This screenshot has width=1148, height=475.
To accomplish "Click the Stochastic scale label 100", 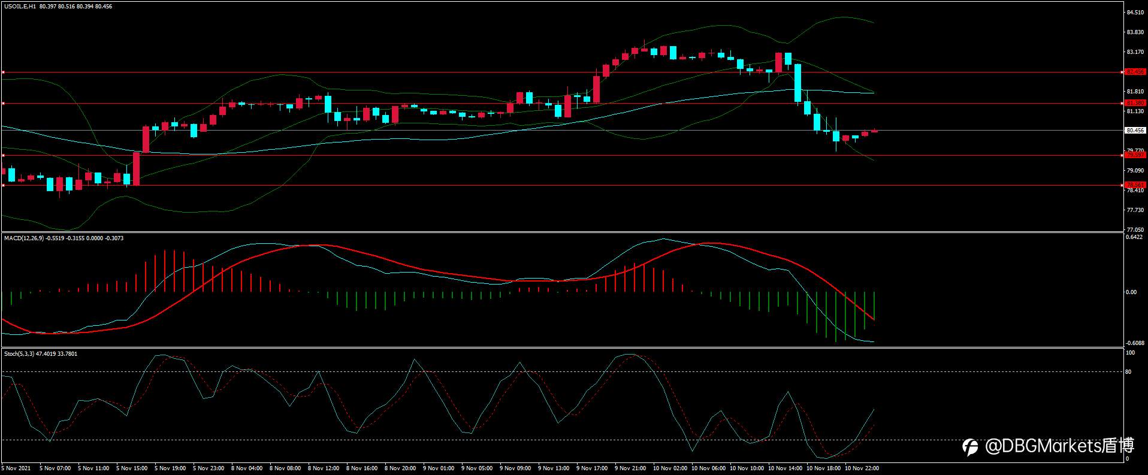I will 1131,353.
